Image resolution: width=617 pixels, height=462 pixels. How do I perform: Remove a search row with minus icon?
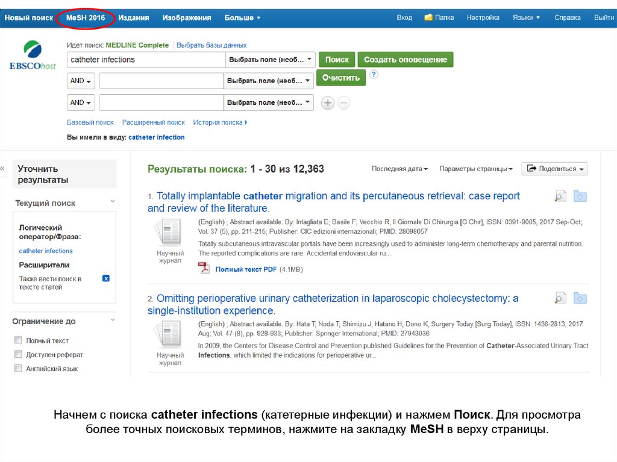[343, 103]
